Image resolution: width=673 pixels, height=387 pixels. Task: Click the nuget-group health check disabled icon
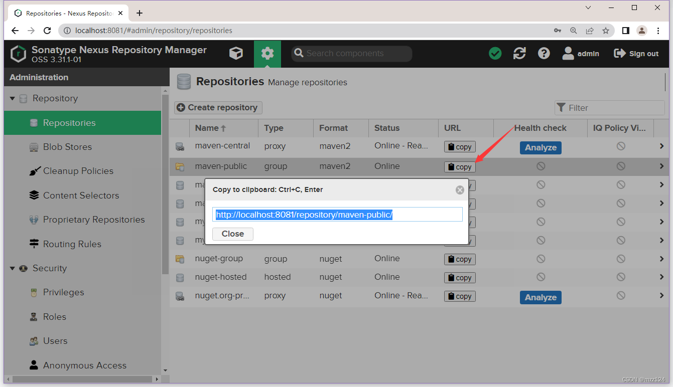coord(541,259)
